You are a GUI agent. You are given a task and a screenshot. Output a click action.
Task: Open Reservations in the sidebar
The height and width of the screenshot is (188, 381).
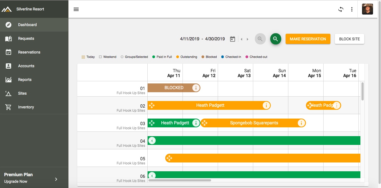click(29, 52)
